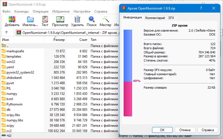The width and height of the screenshot is (223, 139).
Task: Select the Информация tab
Action: tap(133, 17)
